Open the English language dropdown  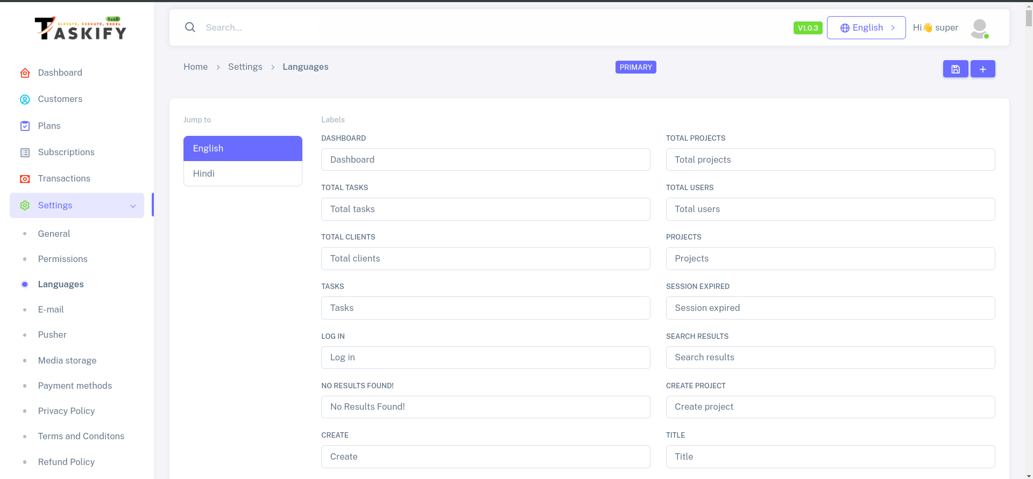pos(866,28)
